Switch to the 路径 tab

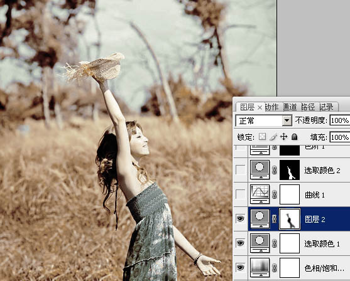click(x=308, y=107)
